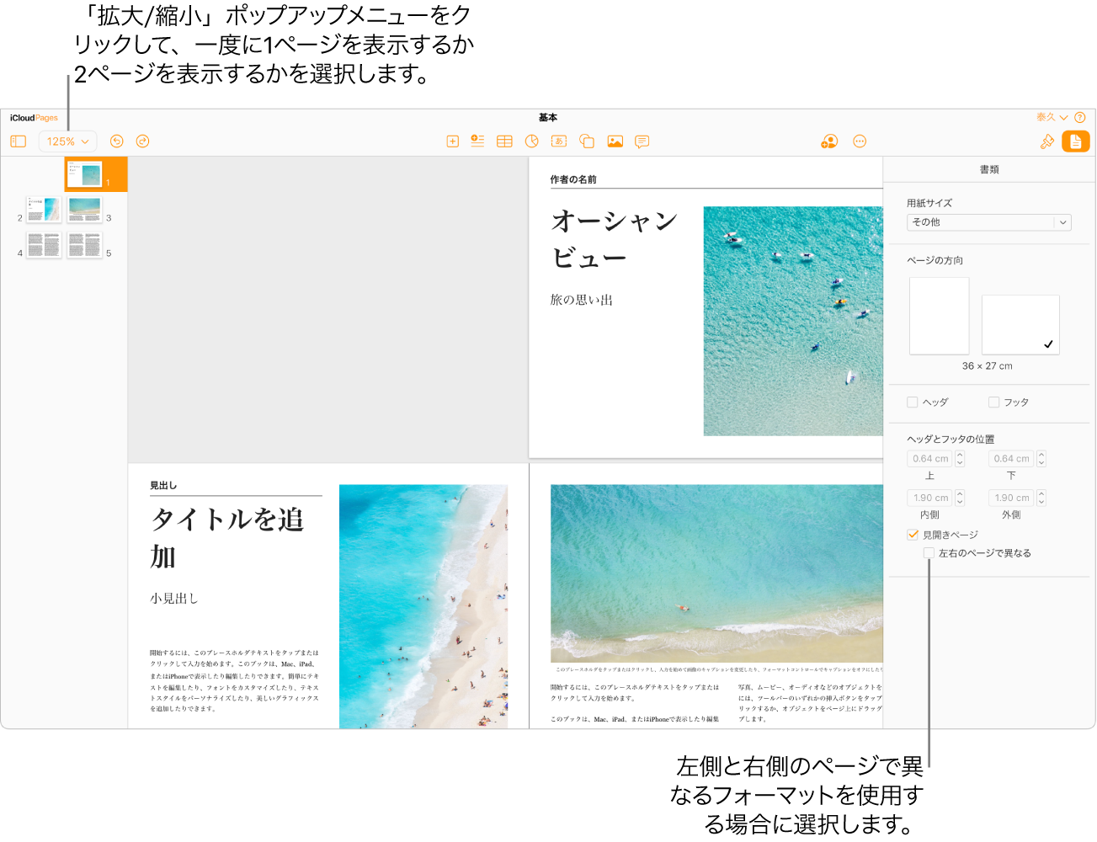
Task: Click the iCloud Pages link
Action: click(x=35, y=118)
